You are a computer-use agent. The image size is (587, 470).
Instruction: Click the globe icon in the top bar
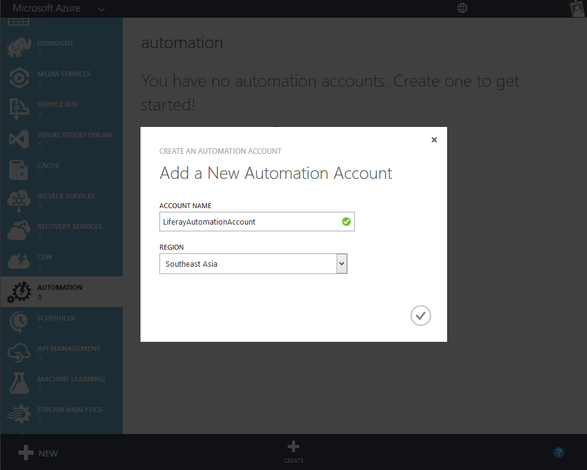tap(462, 8)
